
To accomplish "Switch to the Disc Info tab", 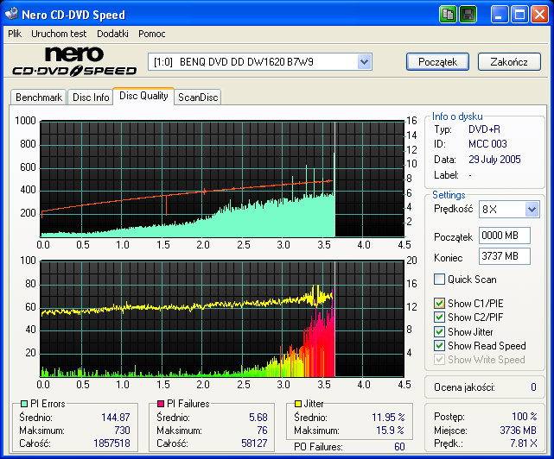I will [x=91, y=97].
